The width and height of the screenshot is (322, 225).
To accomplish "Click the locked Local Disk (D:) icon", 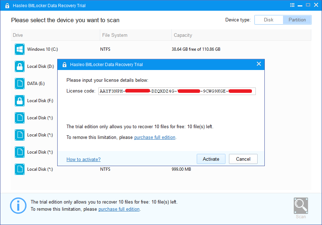I will click(20, 66).
